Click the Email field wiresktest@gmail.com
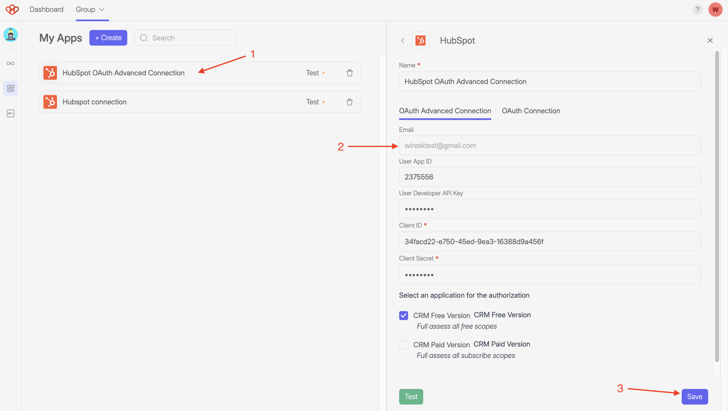The width and height of the screenshot is (728, 411). tap(549, 145)
